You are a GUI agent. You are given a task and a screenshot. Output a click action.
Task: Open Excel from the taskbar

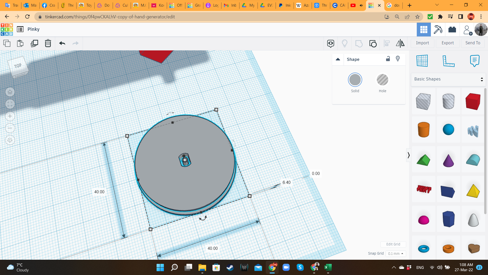pyautogui.click(x=328, y=267)
